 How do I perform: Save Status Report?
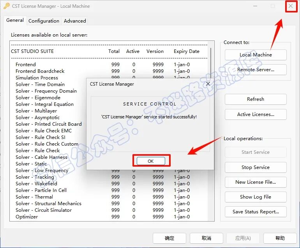[256, 212]
